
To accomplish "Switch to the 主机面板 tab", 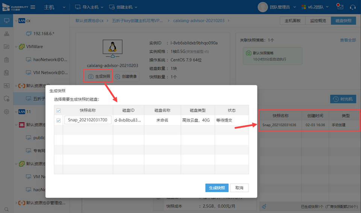I will click(293, 21).
